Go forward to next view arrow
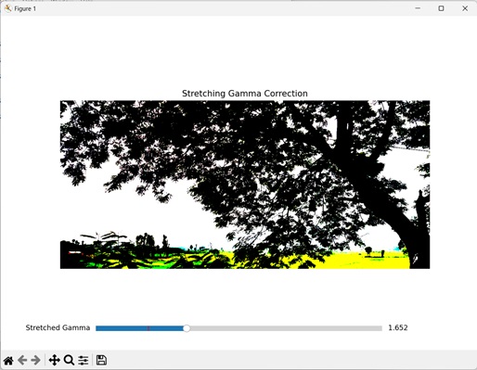The height and width of the screenshot is (370, 477). (36, 361)
